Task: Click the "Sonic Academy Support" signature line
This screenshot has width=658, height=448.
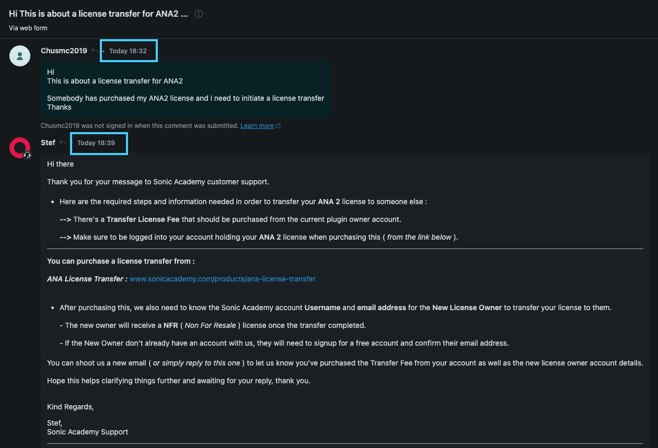Action: click(87, 432)
